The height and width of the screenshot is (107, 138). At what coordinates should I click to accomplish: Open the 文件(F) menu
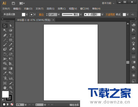point(6,9)
